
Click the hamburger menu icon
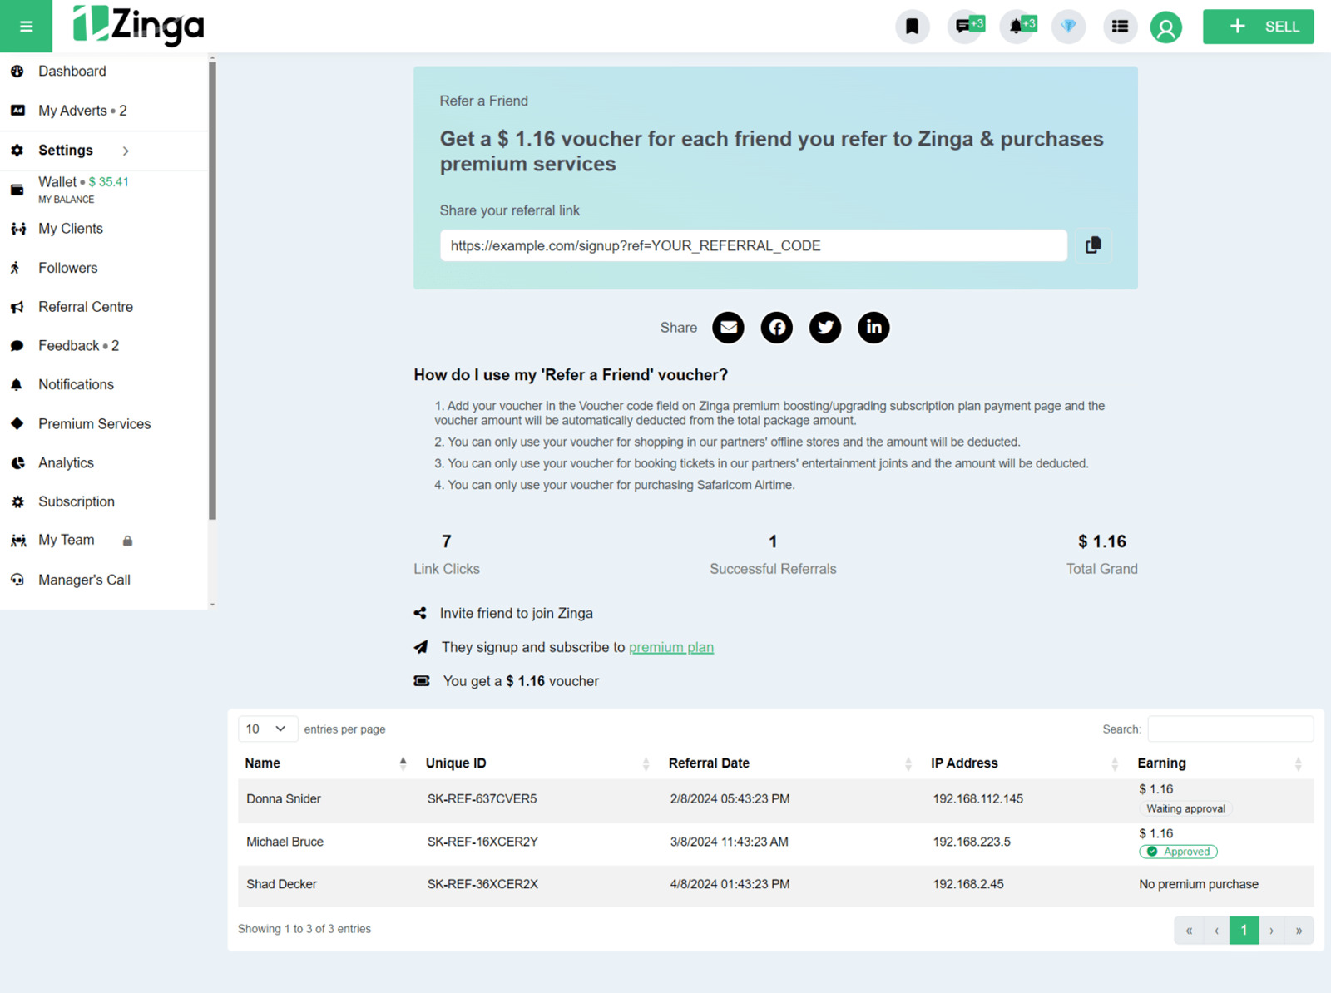click(x=26, y=26)
